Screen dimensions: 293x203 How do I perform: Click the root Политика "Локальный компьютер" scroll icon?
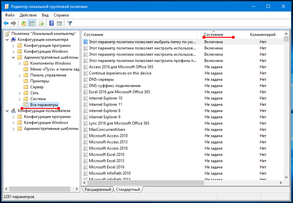(7, 34)
